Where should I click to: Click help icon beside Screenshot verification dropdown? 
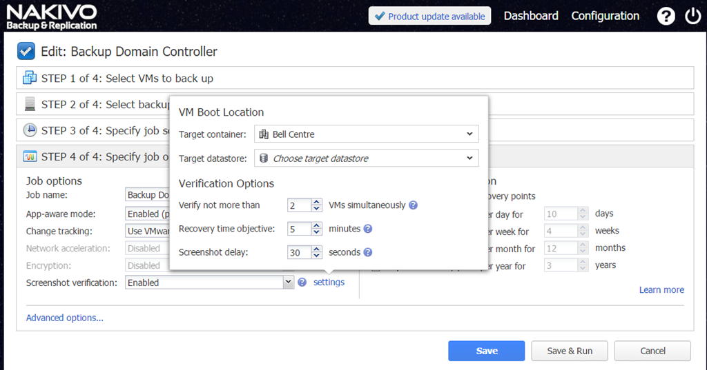click(x=302, y=282)
